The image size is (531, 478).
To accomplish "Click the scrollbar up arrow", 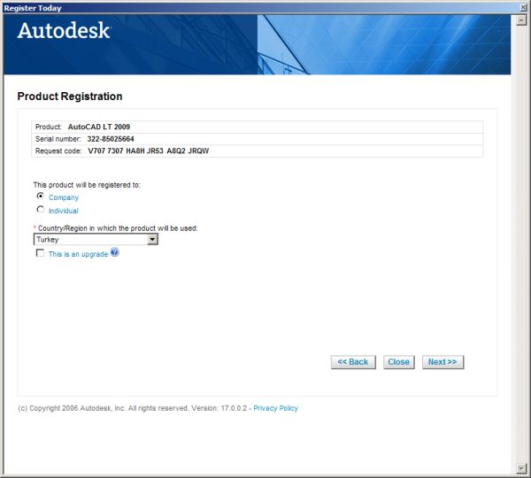I will (x=521, y=20).
